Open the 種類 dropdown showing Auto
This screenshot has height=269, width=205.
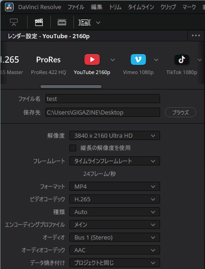(115, 212)
